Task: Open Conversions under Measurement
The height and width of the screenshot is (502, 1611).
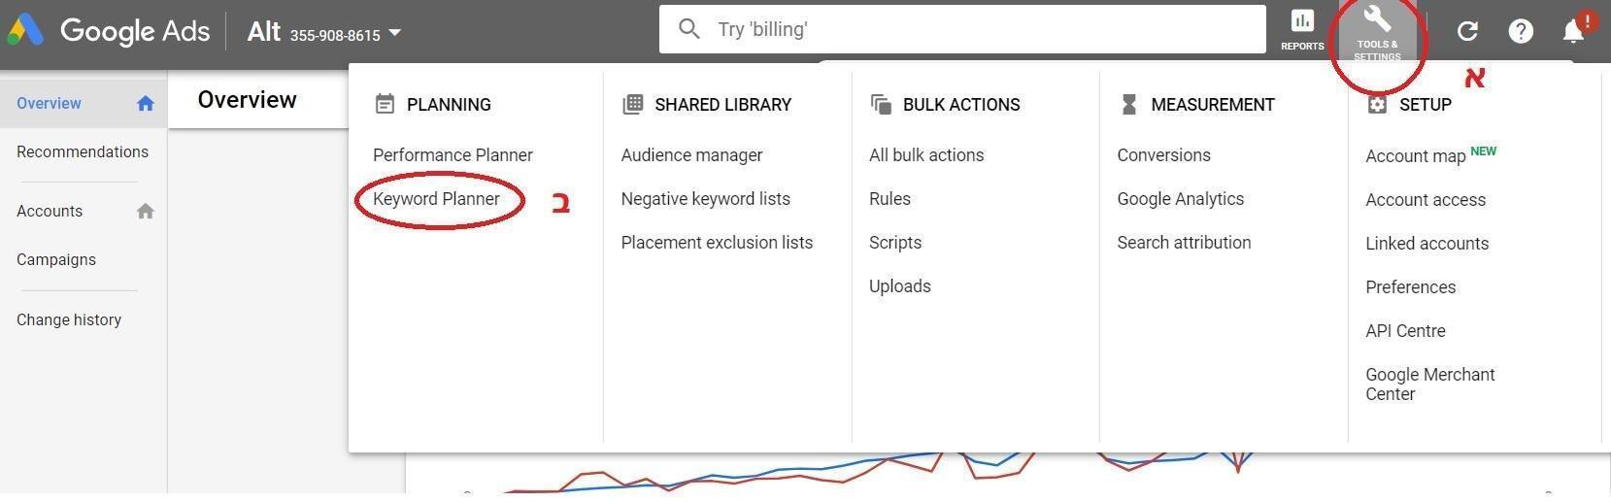Action: pyautogui.click(x=1163, y=155)
